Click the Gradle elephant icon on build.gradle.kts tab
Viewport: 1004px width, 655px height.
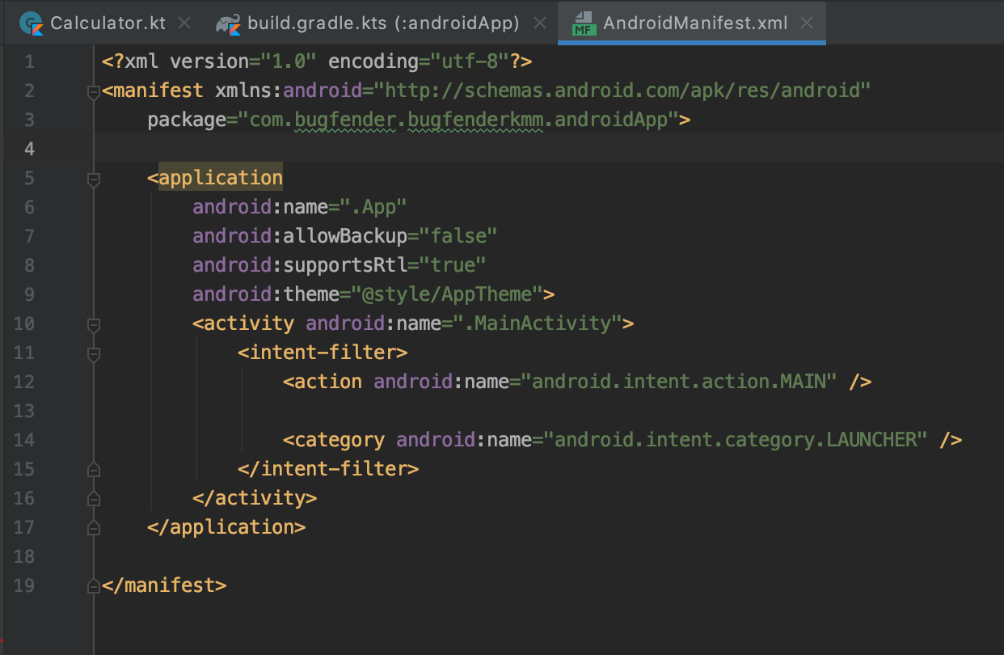coord(229,23)
